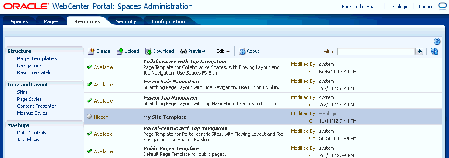This screenshot has height=158, width=449.
Task: Open Content Presenter in the sidebar
Action: (36, 106)
